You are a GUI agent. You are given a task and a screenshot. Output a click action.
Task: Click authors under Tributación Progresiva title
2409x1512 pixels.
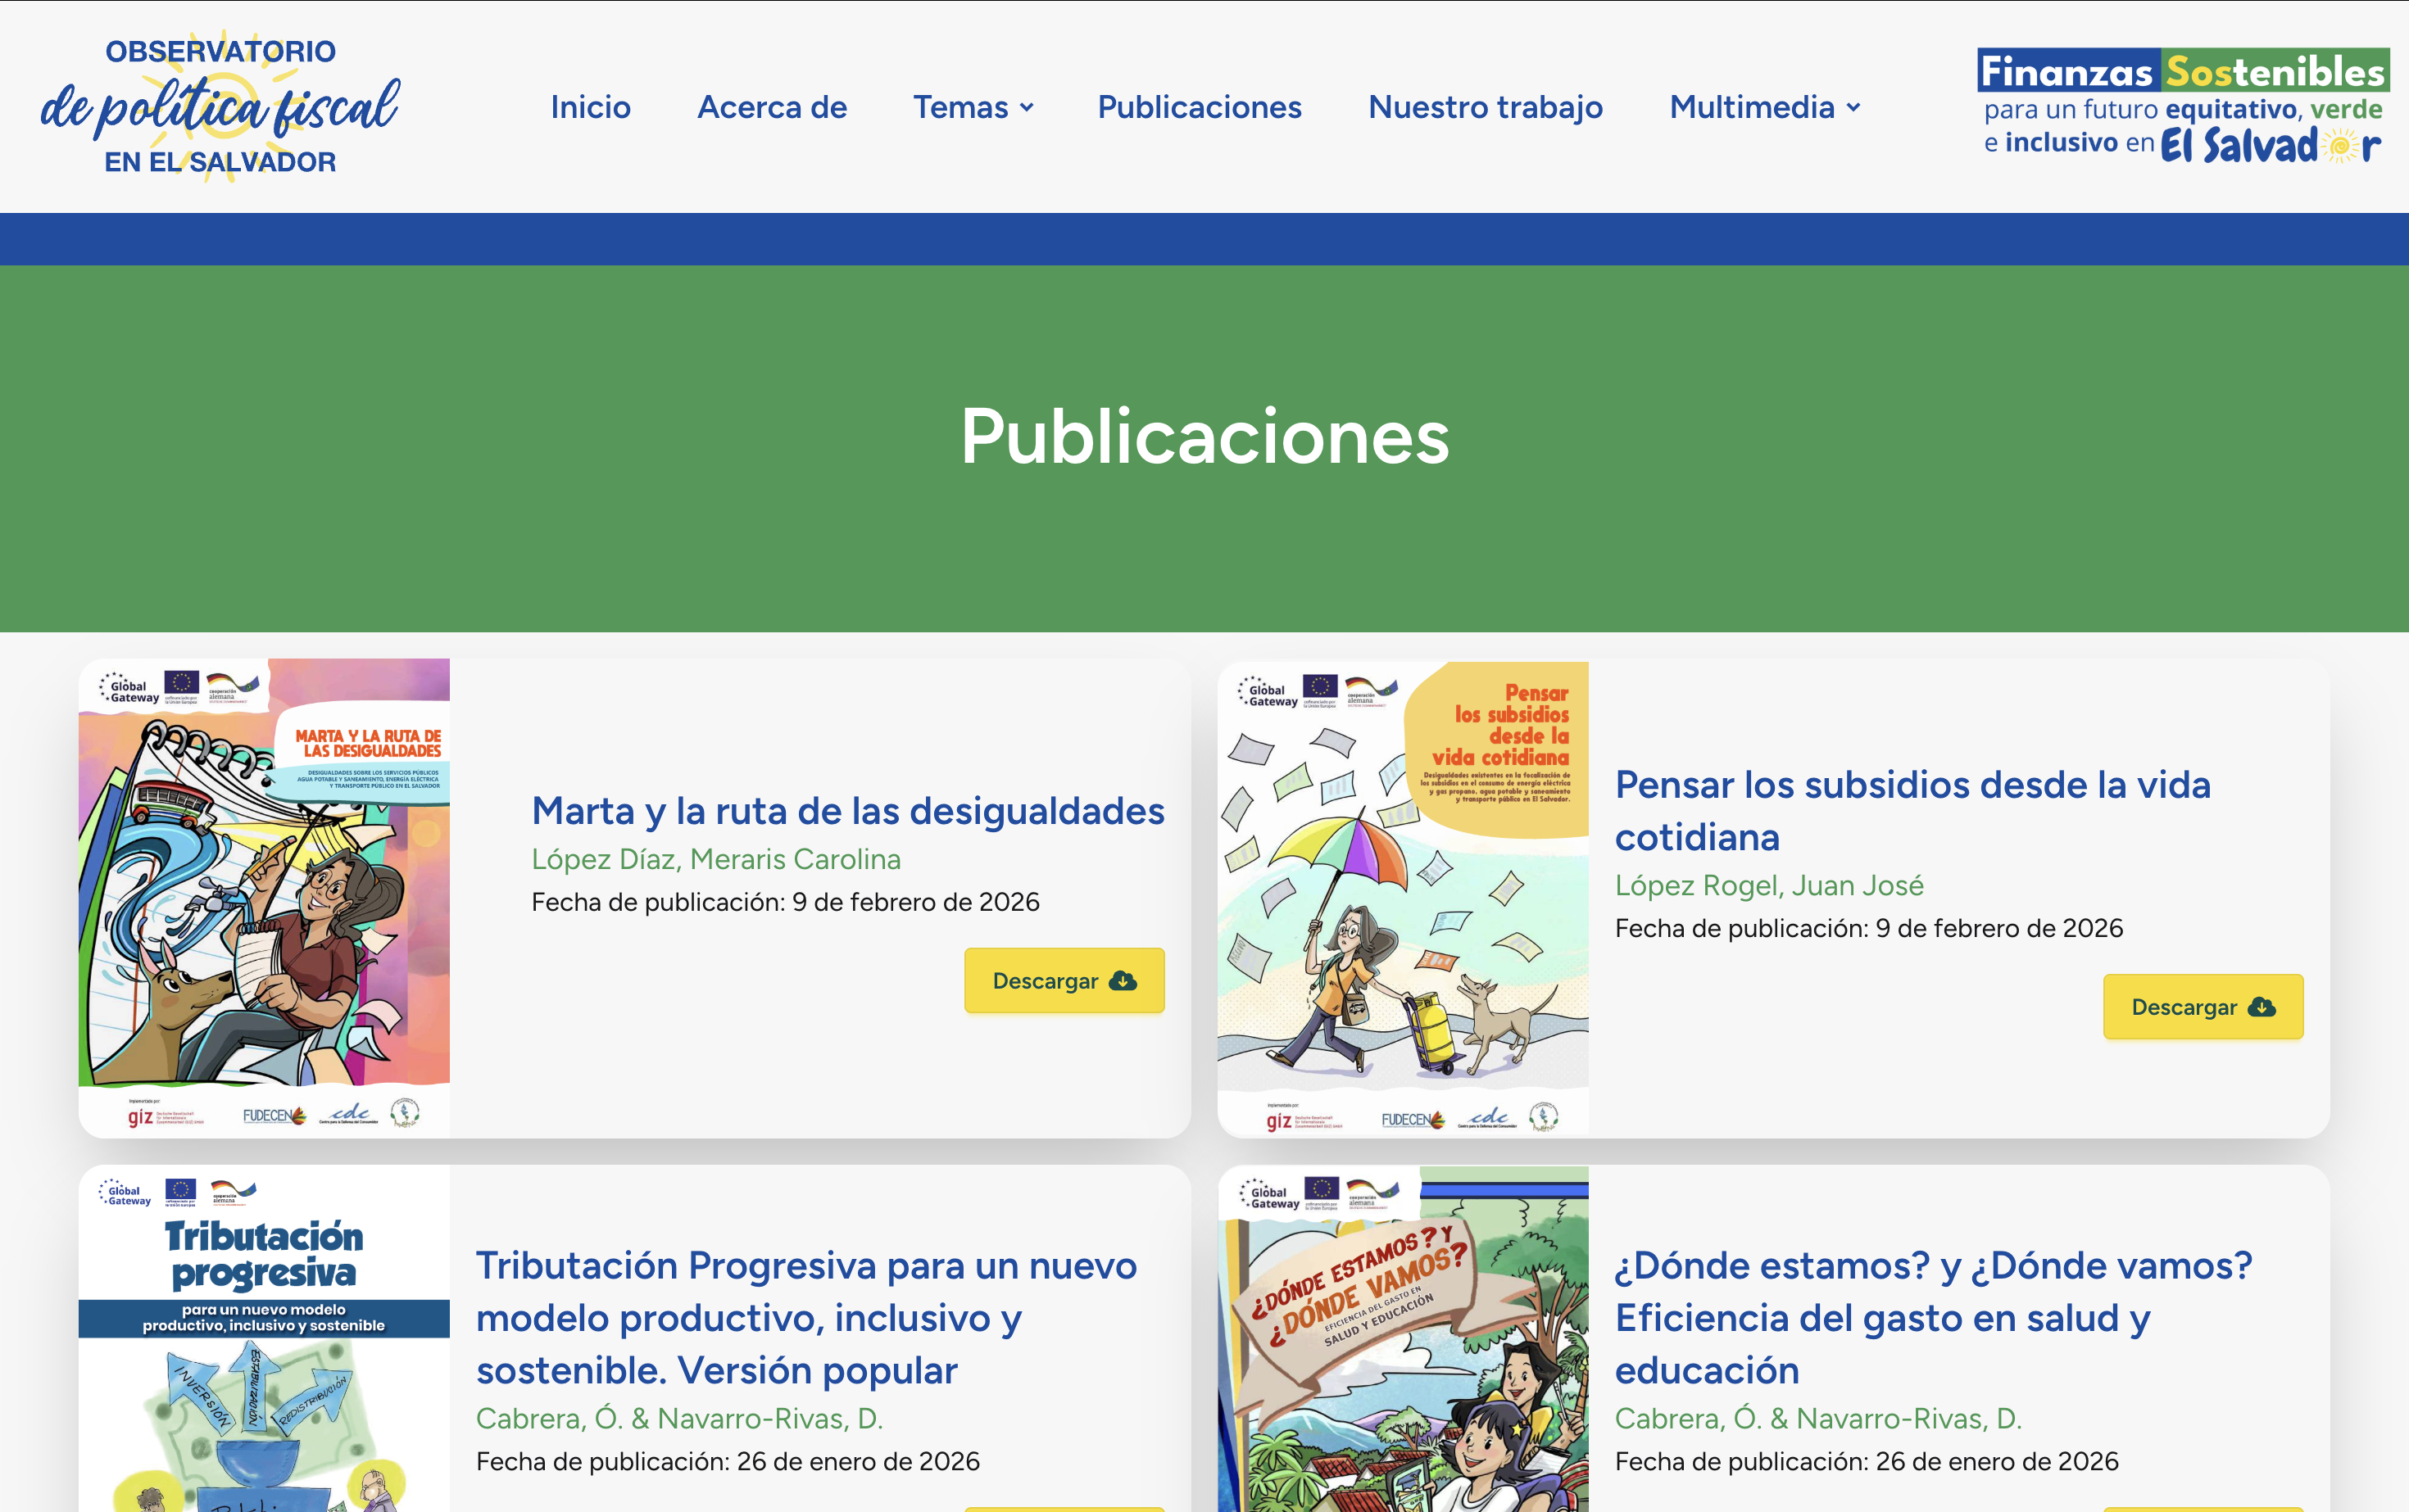point(679,1418)
